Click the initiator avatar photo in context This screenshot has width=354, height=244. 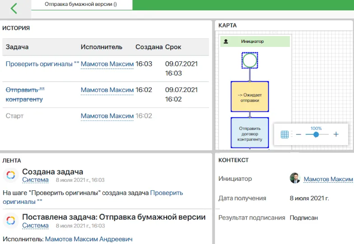(x=295, y=179)
